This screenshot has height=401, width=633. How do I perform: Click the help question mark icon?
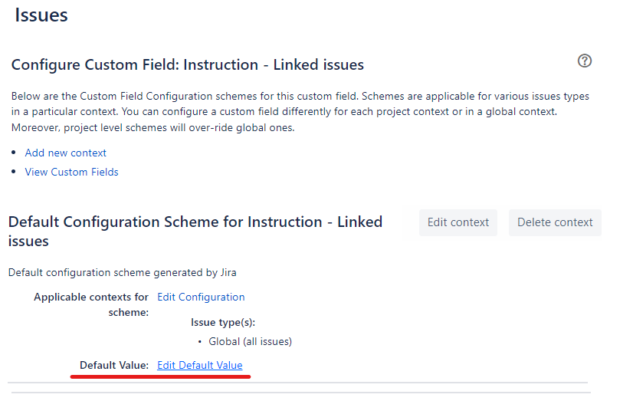[x=585, y=61]
